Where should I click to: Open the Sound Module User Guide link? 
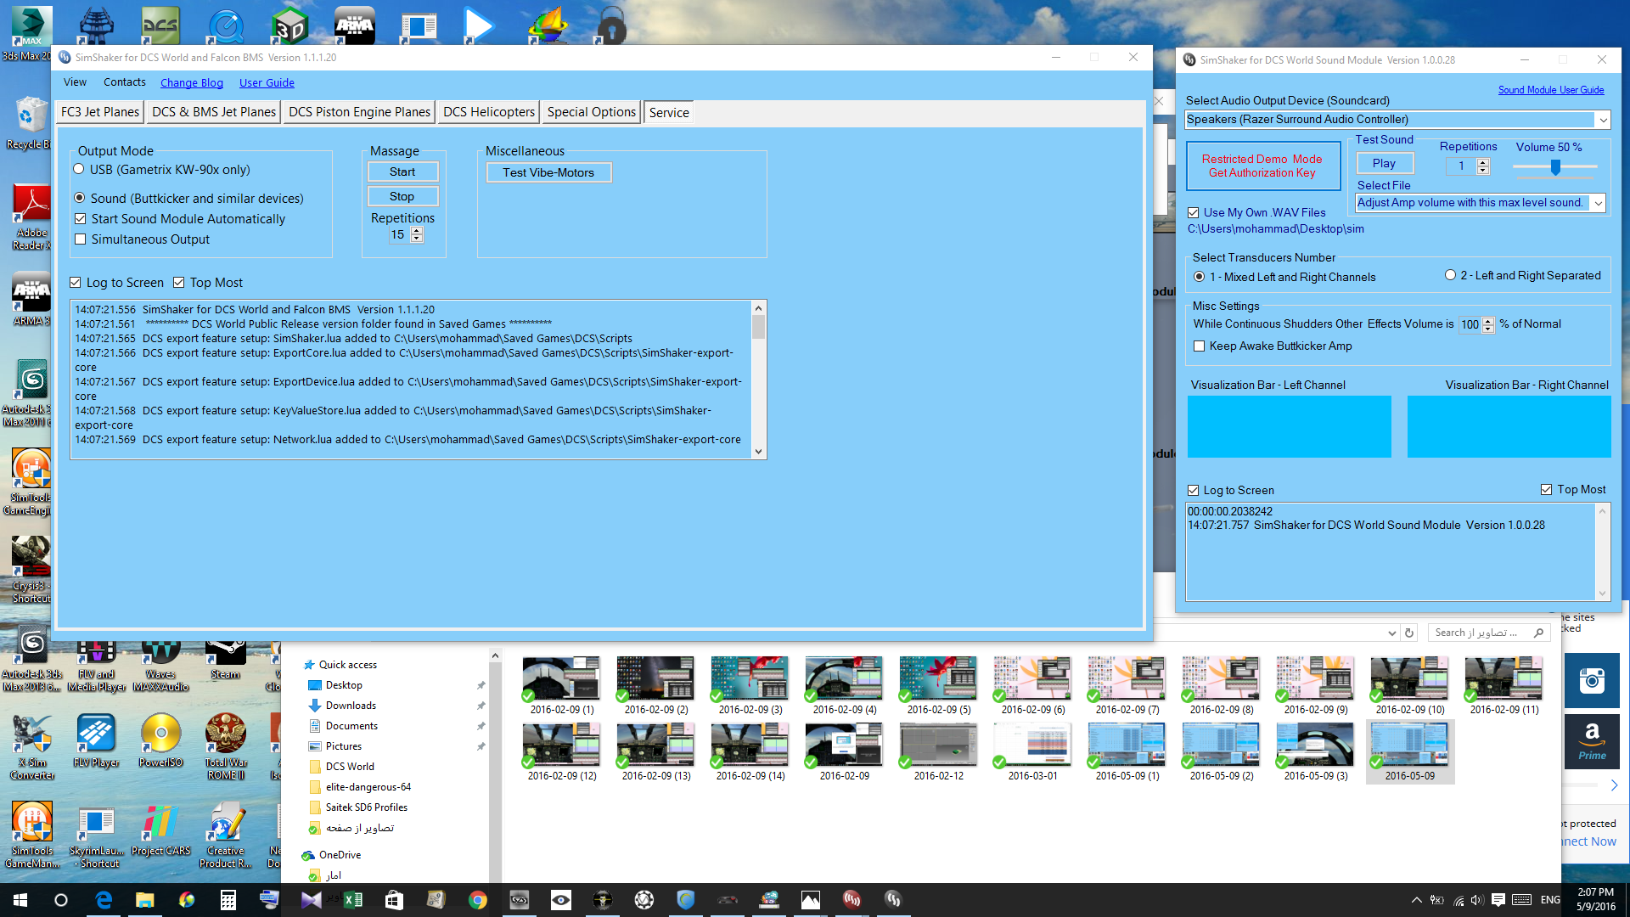pos(1551,90)
